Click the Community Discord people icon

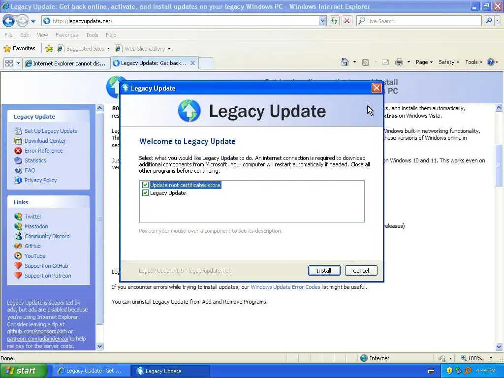click(18, 236)
